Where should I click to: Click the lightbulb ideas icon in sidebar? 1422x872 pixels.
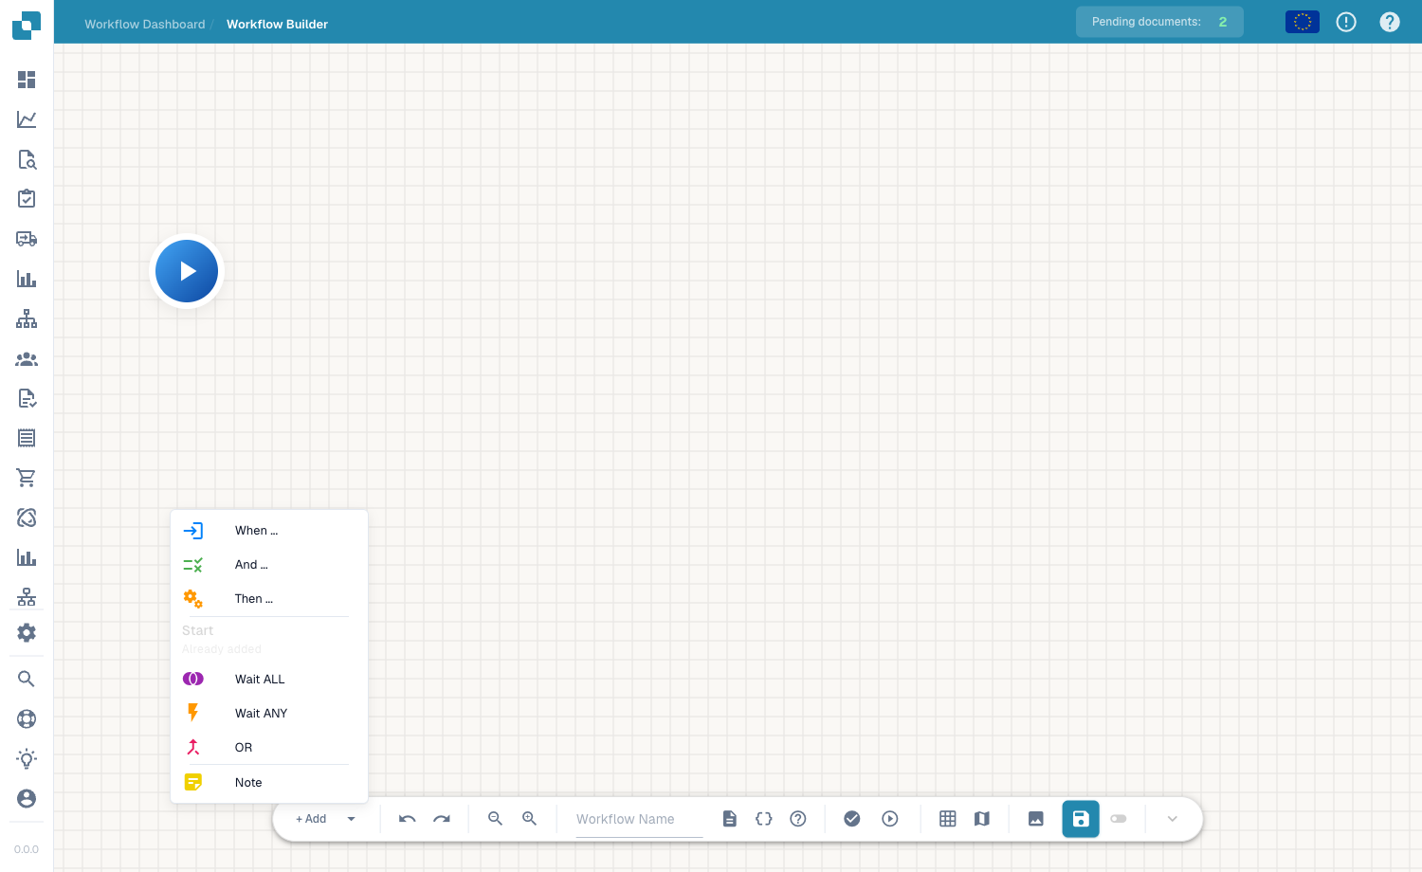click(27, 758)
